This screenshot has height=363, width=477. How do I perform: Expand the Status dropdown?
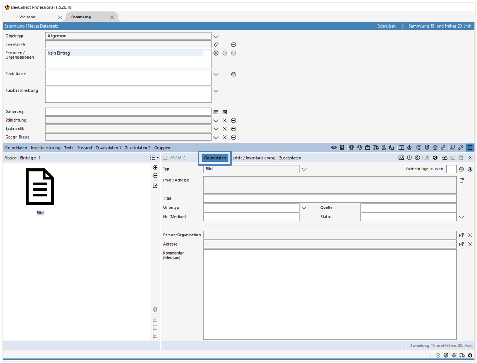point(461,217)
